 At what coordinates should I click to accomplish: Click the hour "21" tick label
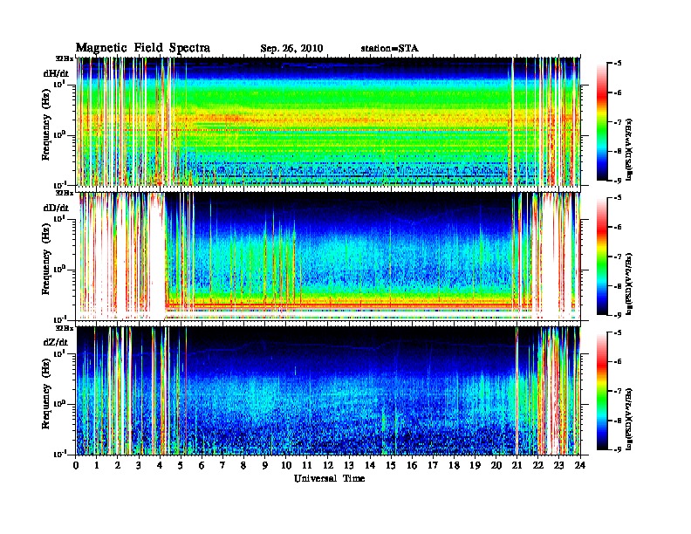coord(517,465)
